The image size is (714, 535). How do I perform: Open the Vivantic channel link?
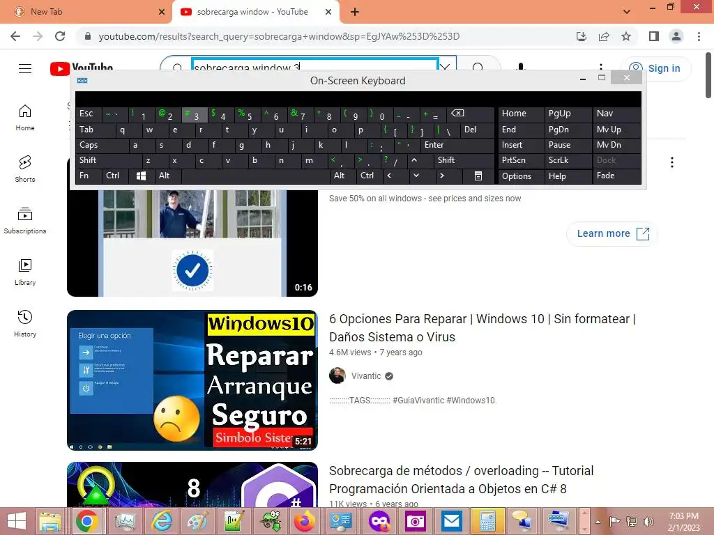[x=366, y=376]
